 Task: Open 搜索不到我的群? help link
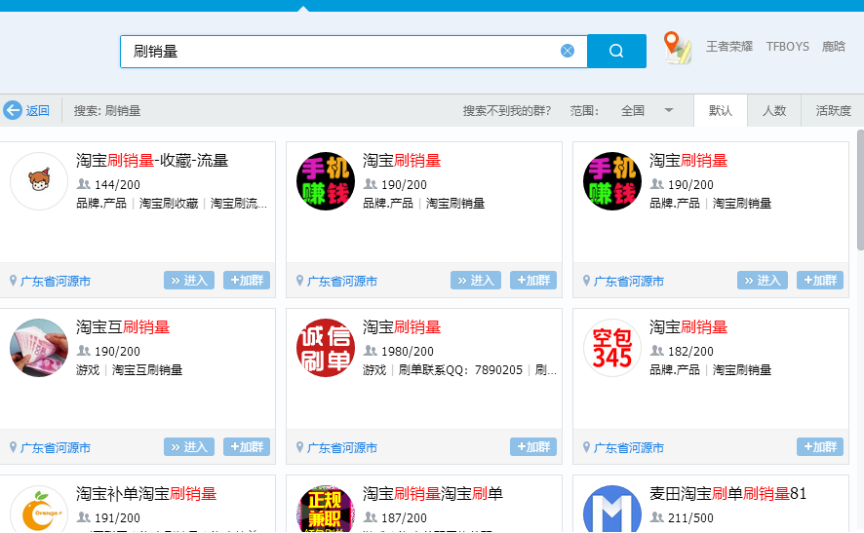pos(506,111)
